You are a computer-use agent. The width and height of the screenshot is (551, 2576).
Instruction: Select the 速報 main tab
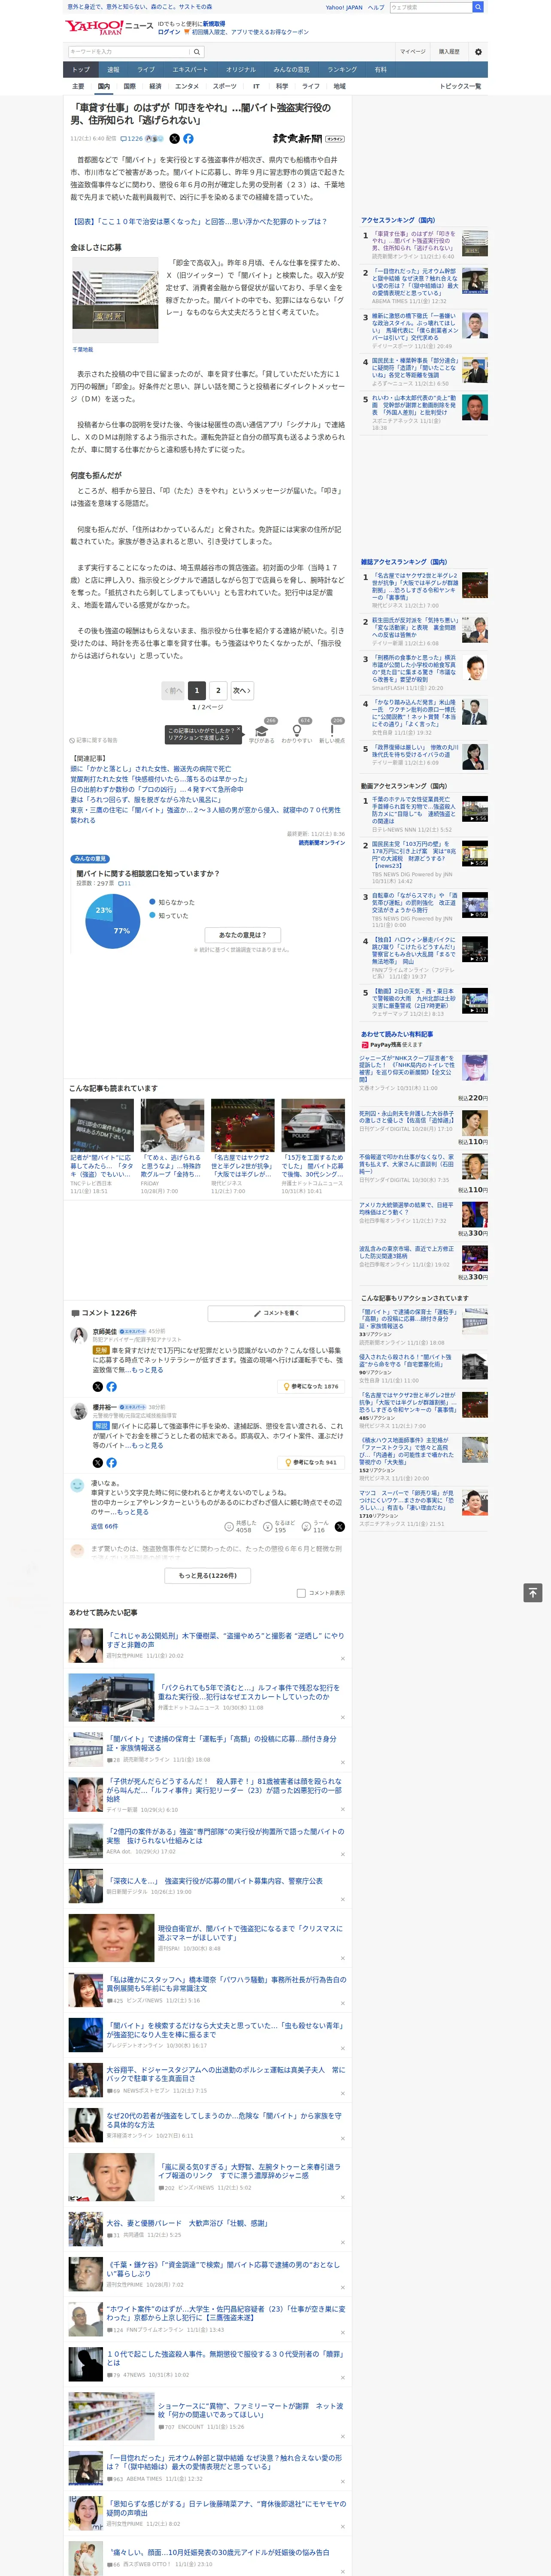[x=113, y=69]
